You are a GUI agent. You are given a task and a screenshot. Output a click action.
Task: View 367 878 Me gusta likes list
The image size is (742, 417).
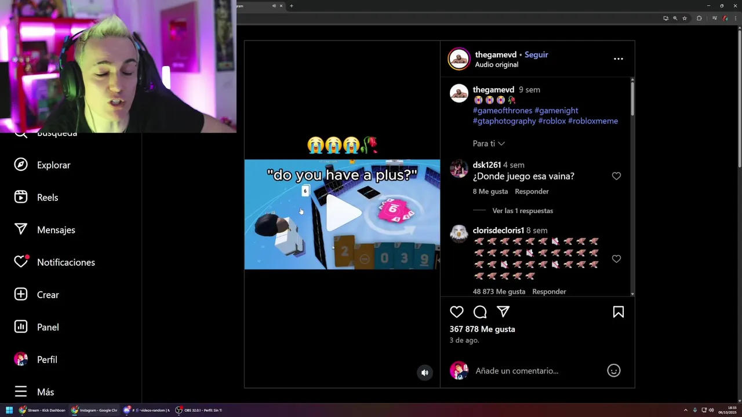point(482,329)
